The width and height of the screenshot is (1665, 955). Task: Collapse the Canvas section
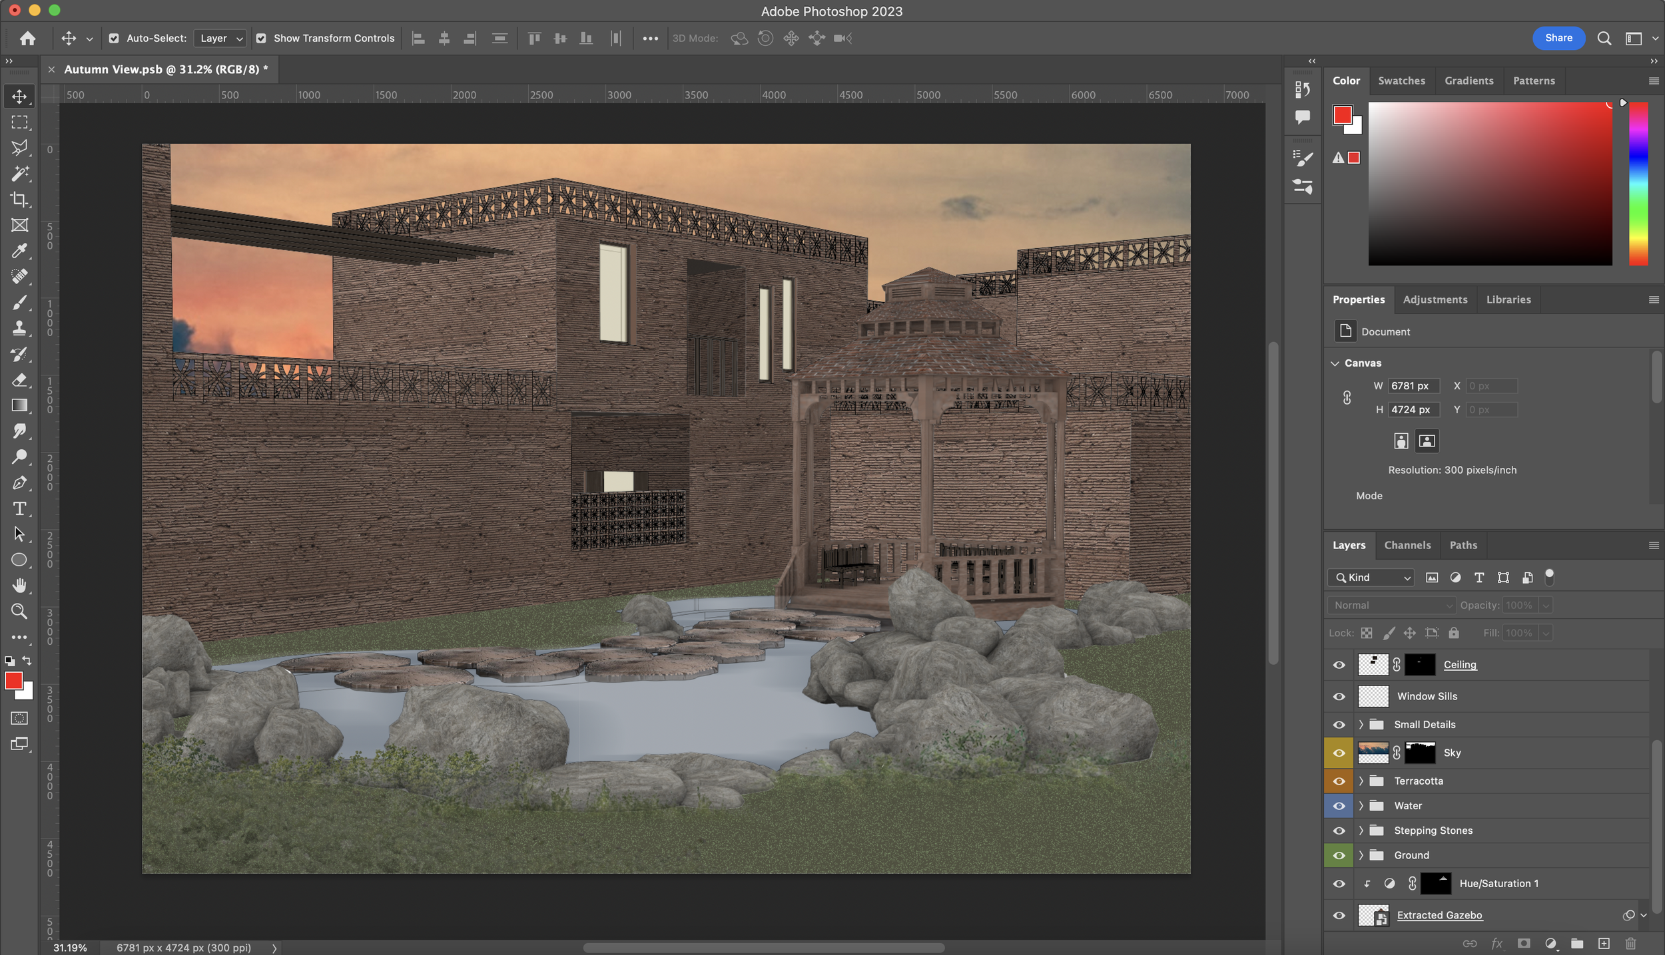click(x=1335, y=363)
